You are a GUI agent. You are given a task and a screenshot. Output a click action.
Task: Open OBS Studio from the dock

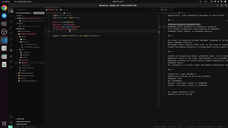(4, 32)
